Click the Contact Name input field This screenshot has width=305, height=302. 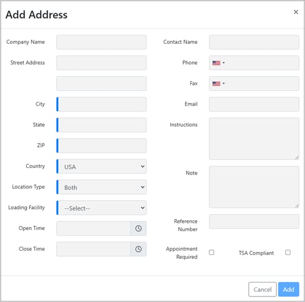254,42
